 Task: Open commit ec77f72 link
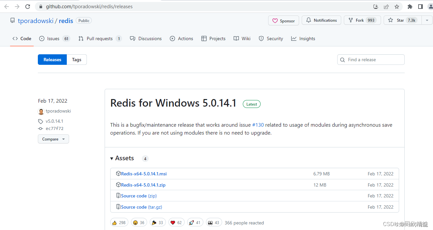[x=55, y=129]
